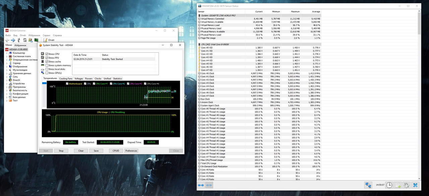Viewport: 429px width, 196px height.
Task: Expand the Сервер tree node
Action: [x=6, y=63]
